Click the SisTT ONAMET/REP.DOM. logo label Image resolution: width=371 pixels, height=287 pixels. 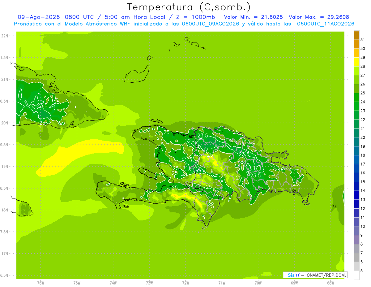click(x=315, y=275)
